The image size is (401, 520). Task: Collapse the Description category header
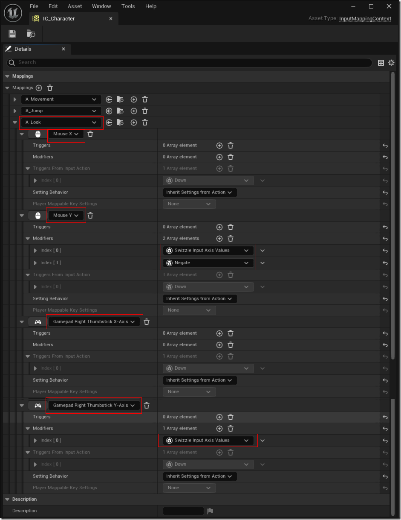point(7,500)
